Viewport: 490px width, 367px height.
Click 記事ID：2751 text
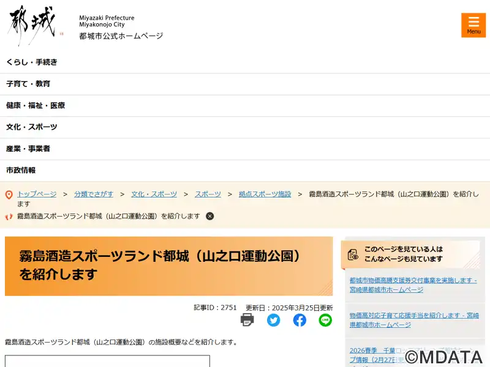215,308
